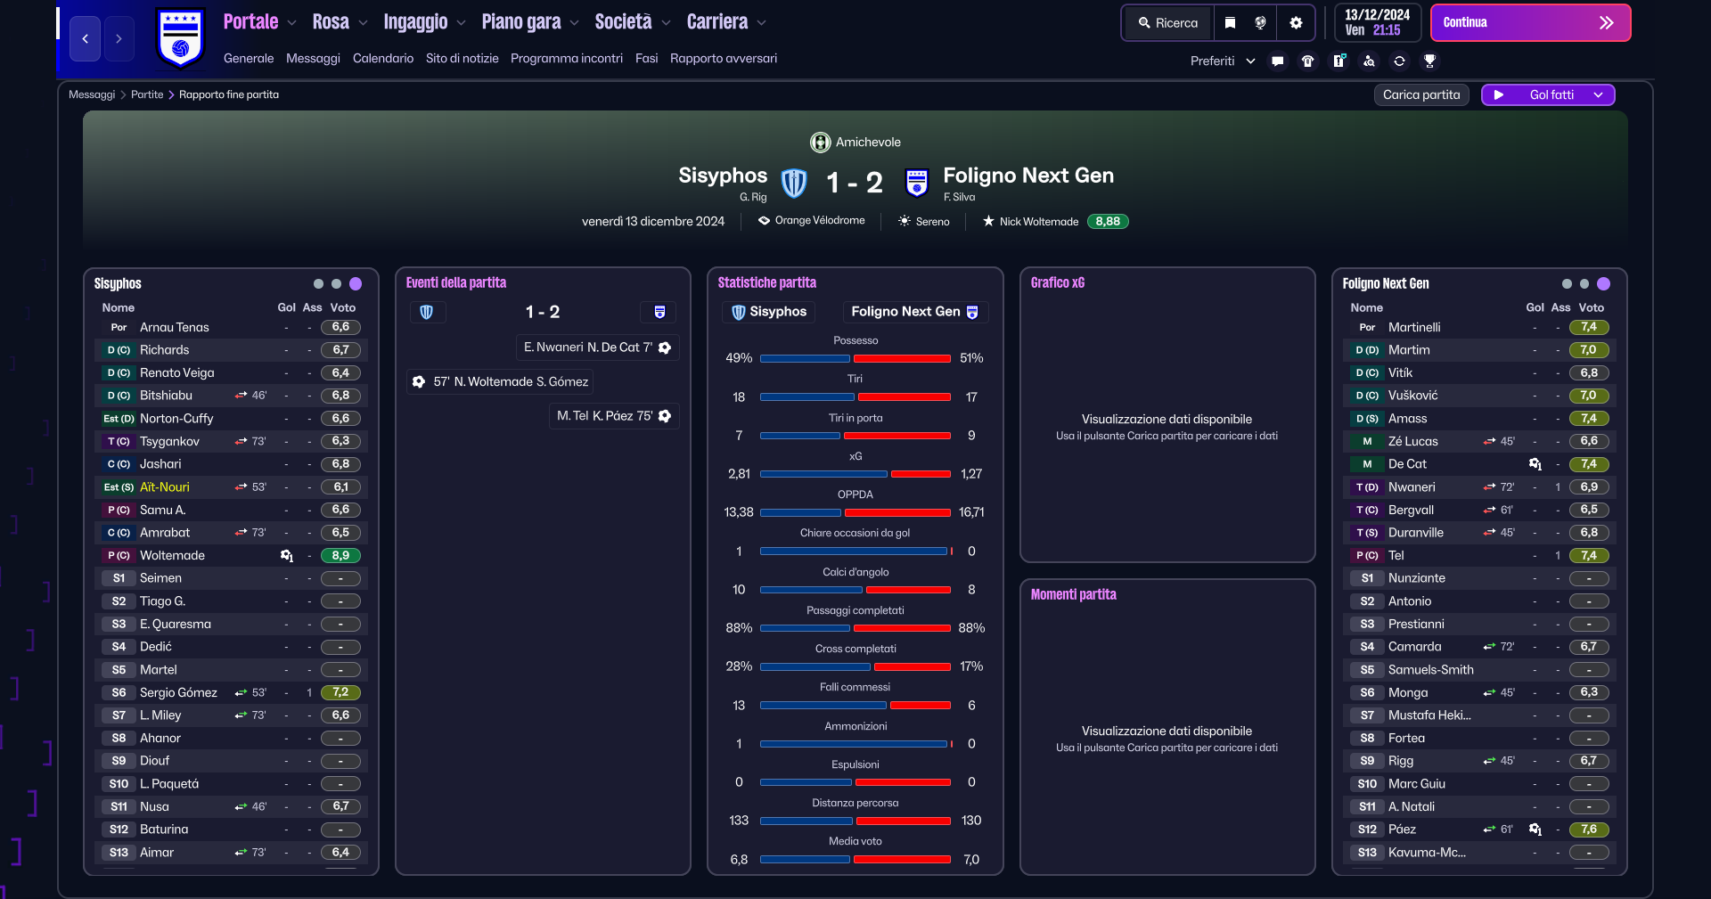Click the shirt (squad) shortcut icon

(1307, 61)
